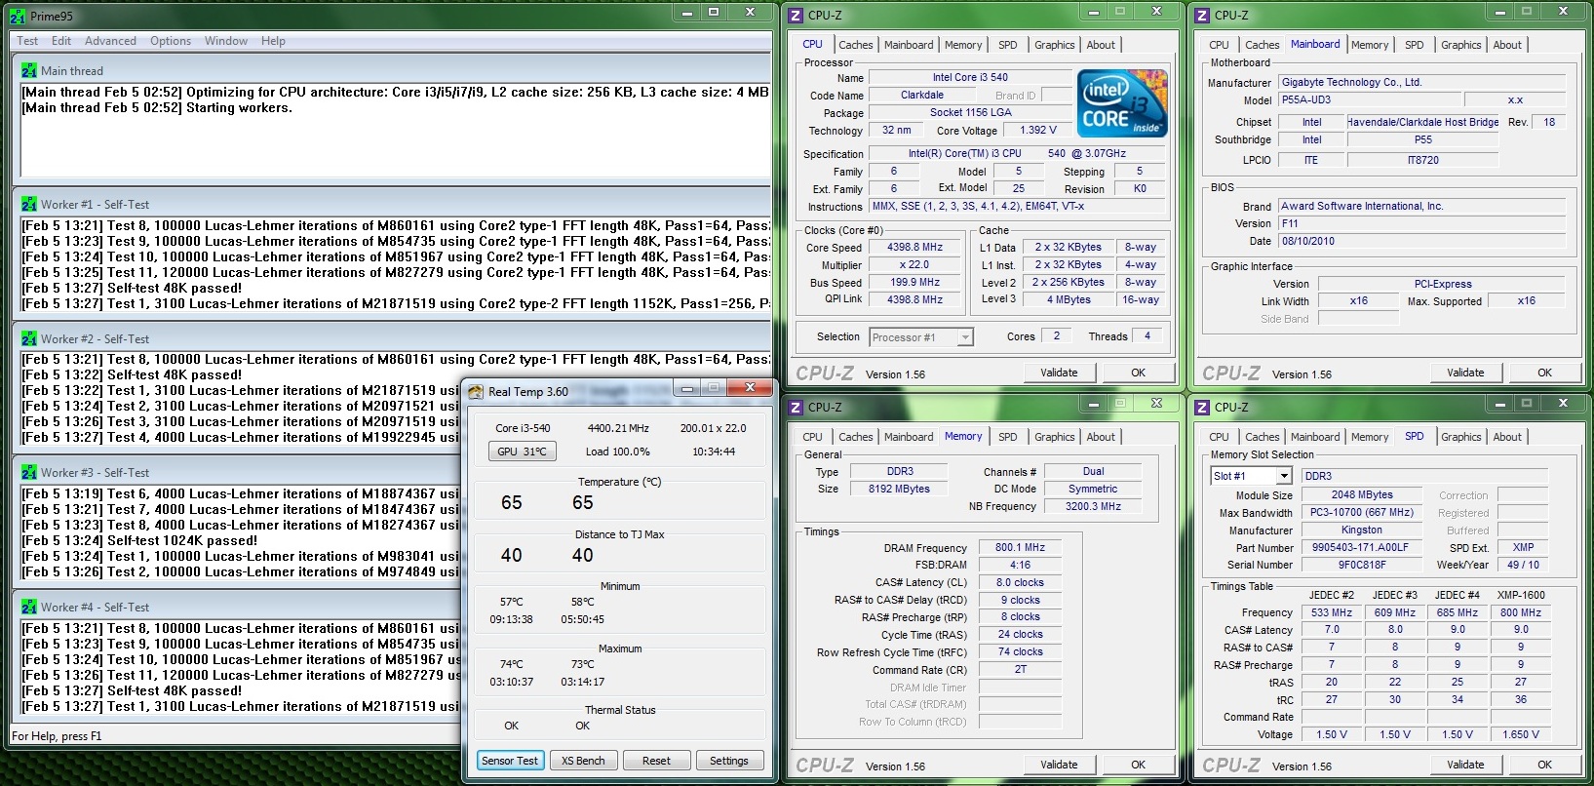Click OK in the Memory CPU-Z window
This screenshot has width=1594, height=786.
pyautogui.click(x=1138, y=765)
